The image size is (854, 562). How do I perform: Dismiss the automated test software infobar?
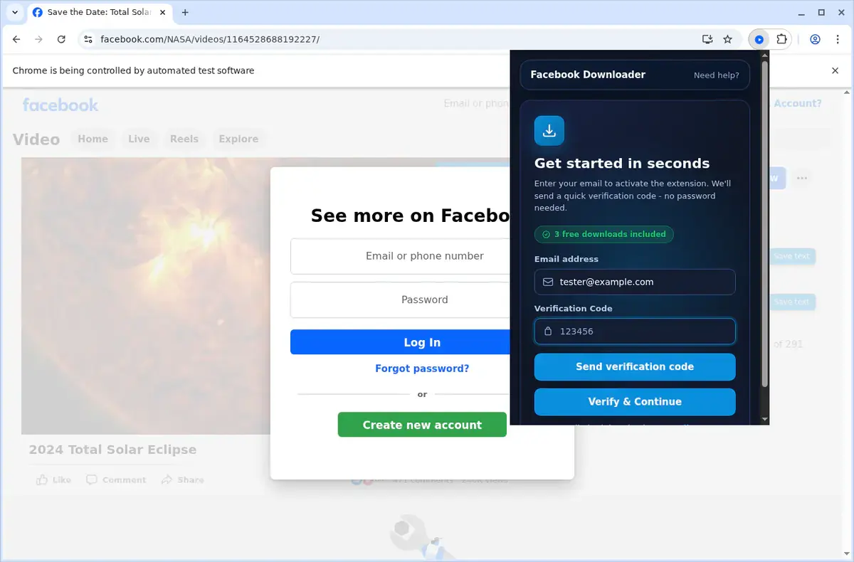pyautogui.click(x=835, y=70)
